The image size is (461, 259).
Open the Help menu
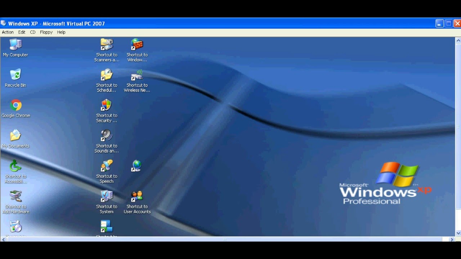tap(61, 32)
